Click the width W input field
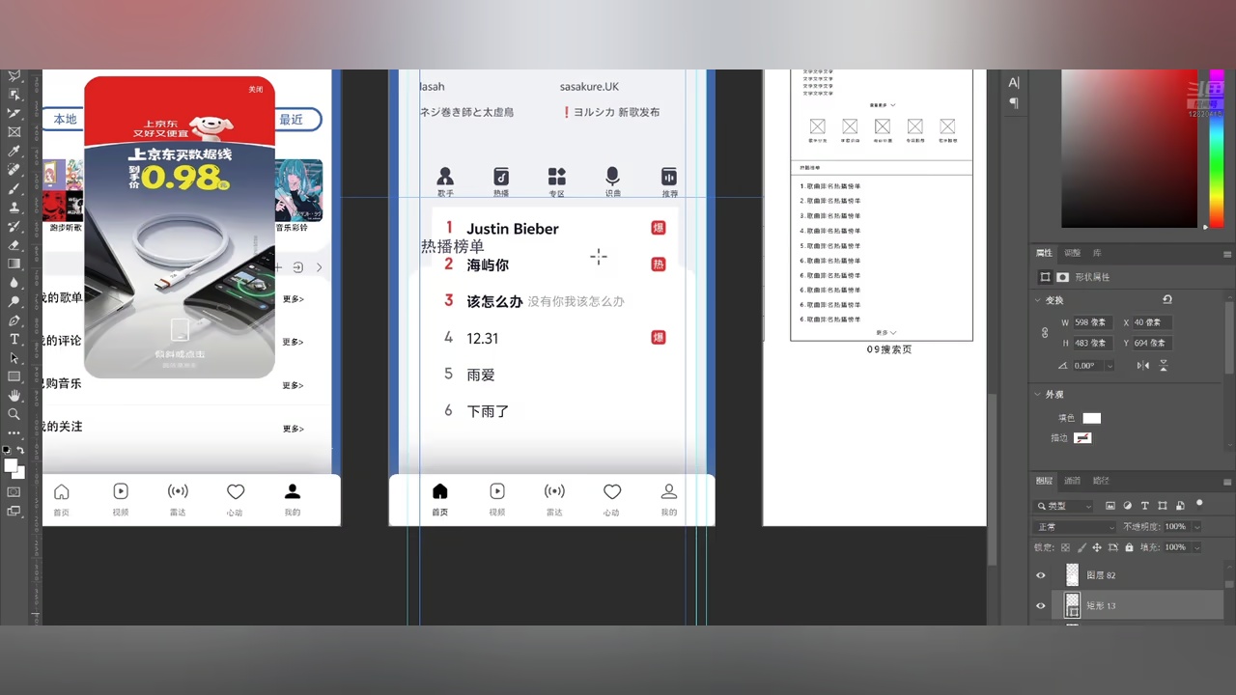This screenshot has height=695, width=1236. pos(1093,322)
